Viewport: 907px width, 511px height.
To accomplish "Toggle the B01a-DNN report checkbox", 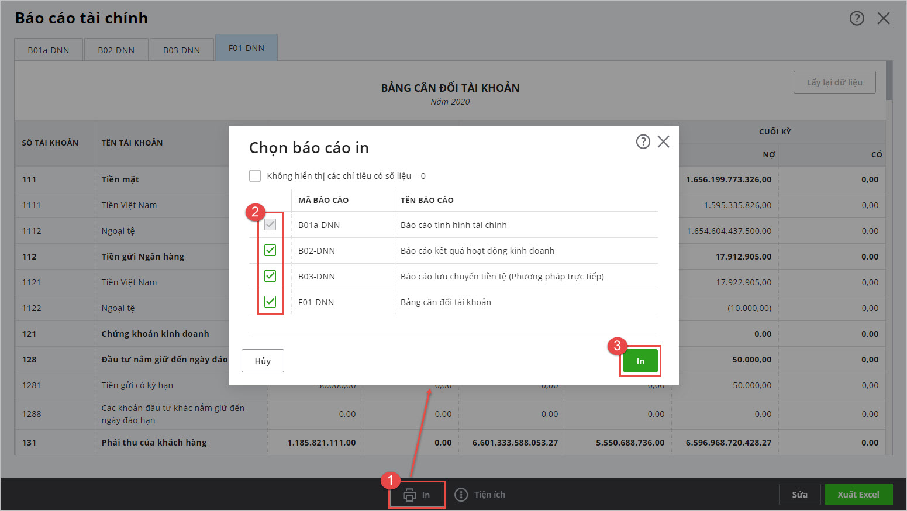I will click(270, 225).
